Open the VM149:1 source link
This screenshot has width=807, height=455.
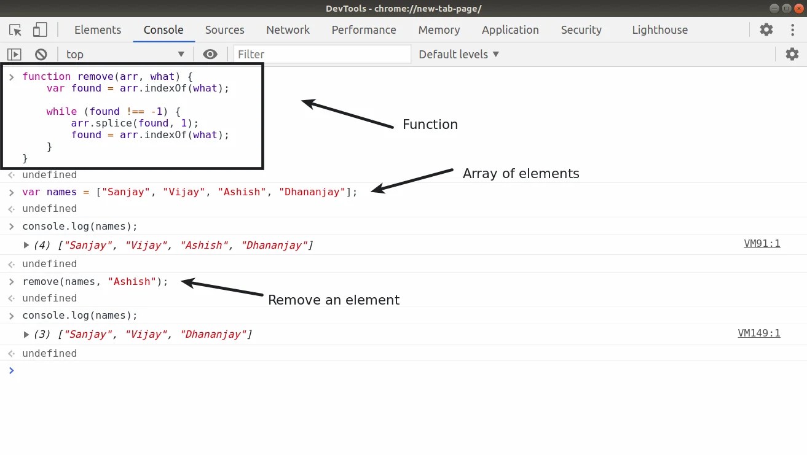point(759,333)
